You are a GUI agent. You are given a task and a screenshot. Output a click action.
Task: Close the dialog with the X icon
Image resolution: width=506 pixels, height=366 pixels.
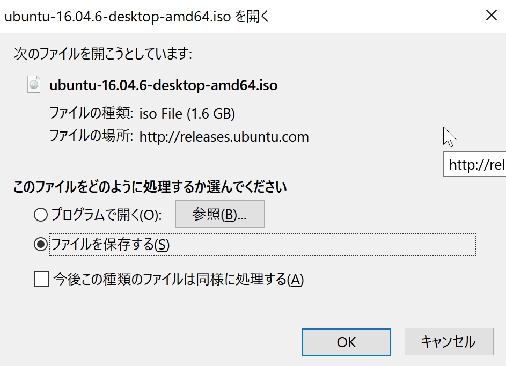[491, 15]
